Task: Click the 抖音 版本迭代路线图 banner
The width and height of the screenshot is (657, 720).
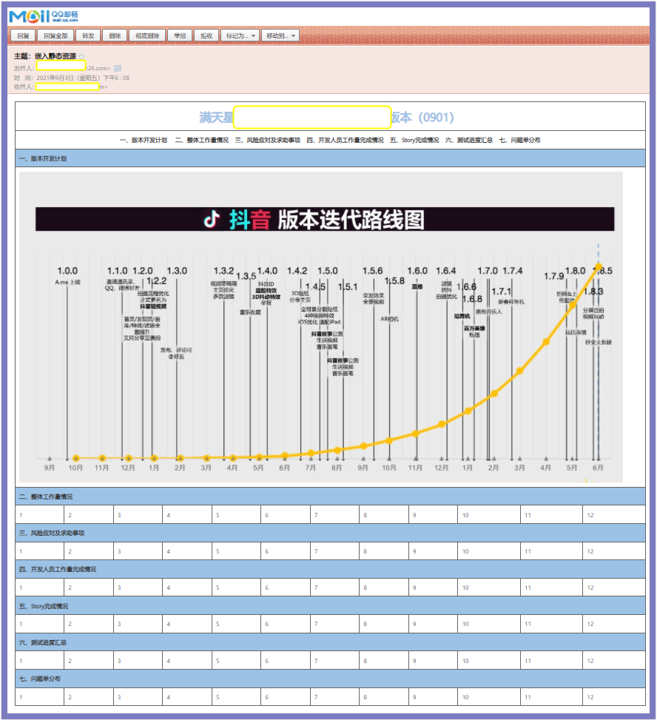Action: (x=325, y=219)
